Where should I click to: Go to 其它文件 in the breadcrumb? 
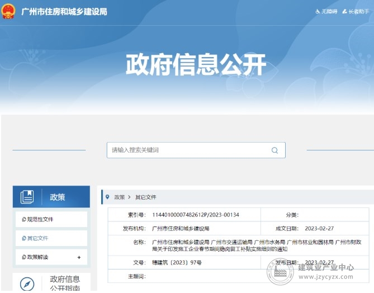pos(146,197)
